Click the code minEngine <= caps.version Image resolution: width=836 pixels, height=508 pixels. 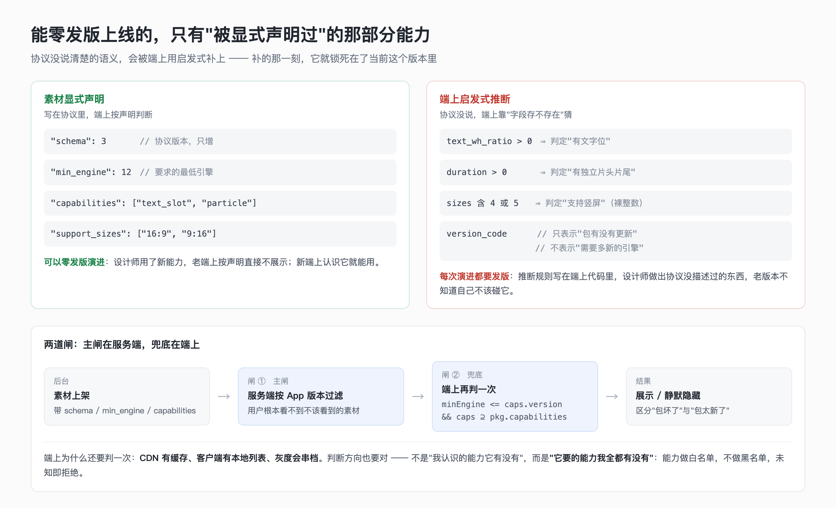point(502,404)
